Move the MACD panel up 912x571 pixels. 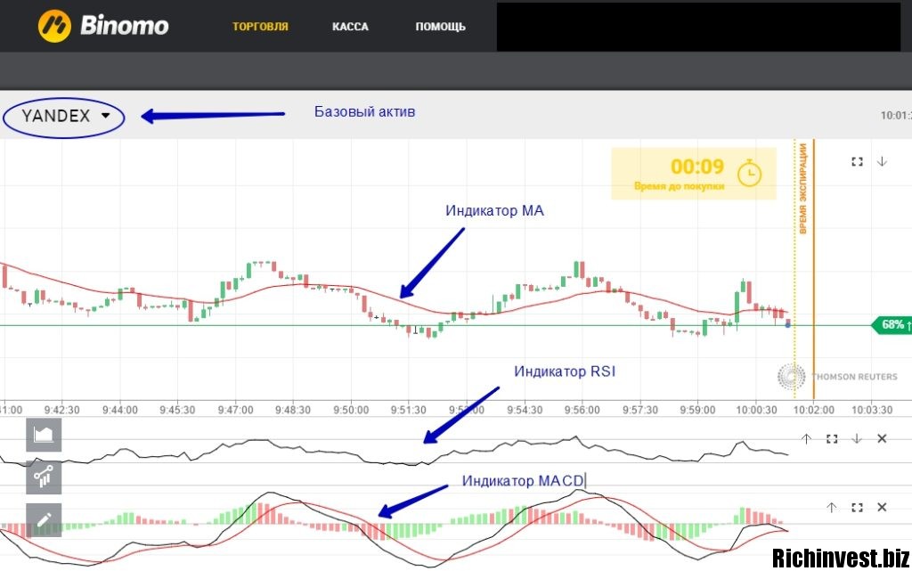(x=832, y=508)
